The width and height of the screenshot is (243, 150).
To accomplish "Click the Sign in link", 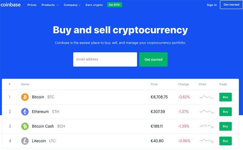I will [212, 5].
